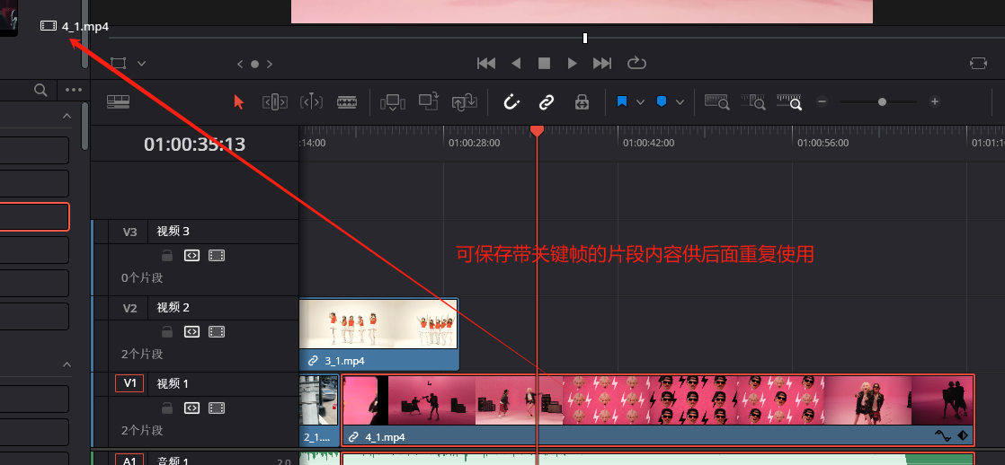This screenshot has height=465, width=1005.
Task: Click the timeline zoom slider handle
Action: pyautogui.click(x=882, y=102)
